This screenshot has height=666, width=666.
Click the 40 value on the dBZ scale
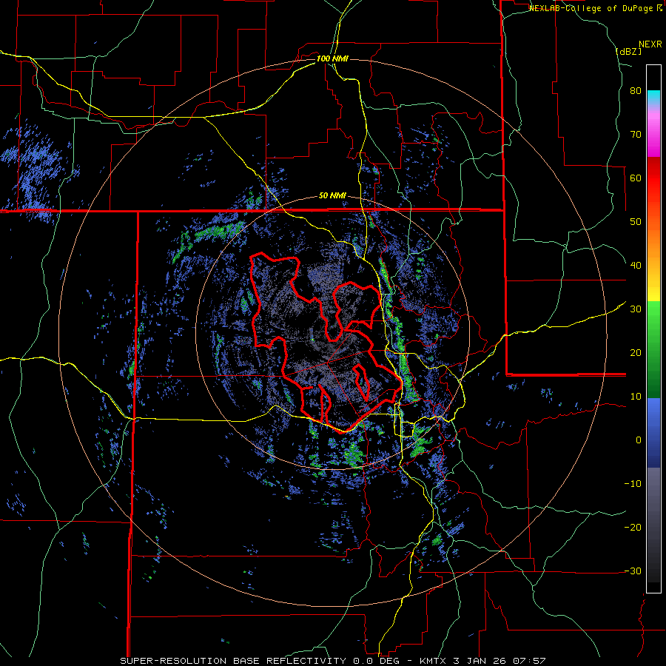[x=636, y=266]
